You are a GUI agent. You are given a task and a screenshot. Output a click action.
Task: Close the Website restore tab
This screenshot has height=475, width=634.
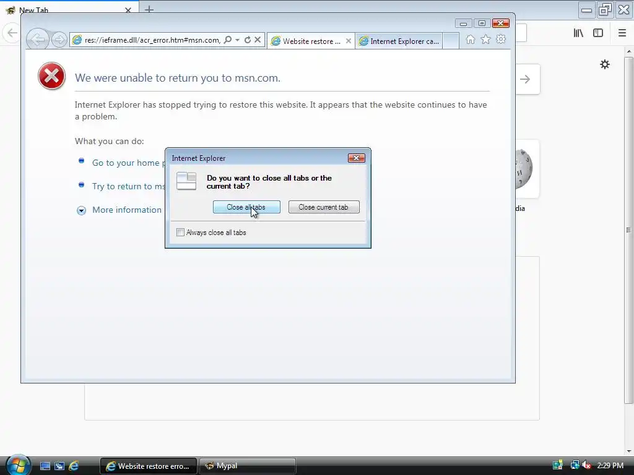click(348, 41)
